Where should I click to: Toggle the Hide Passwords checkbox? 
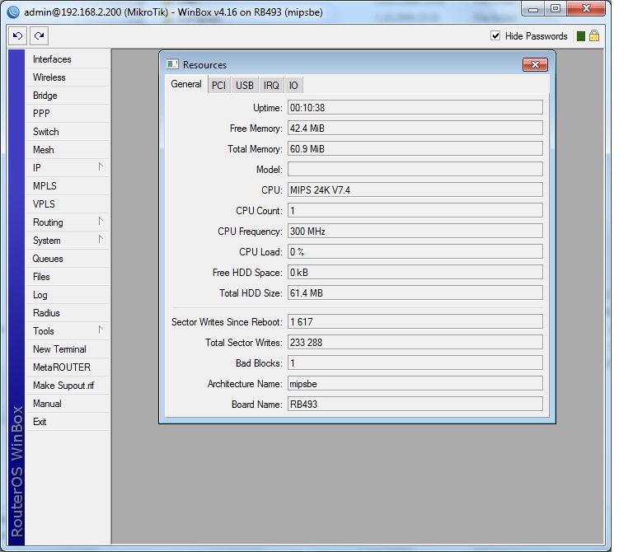[x=495, y=36]
